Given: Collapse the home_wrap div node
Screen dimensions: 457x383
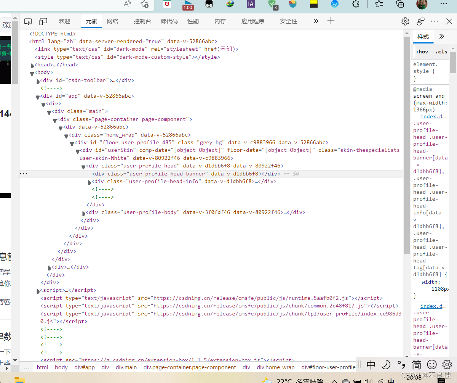Looking at the screenshot, I should 66,136.
